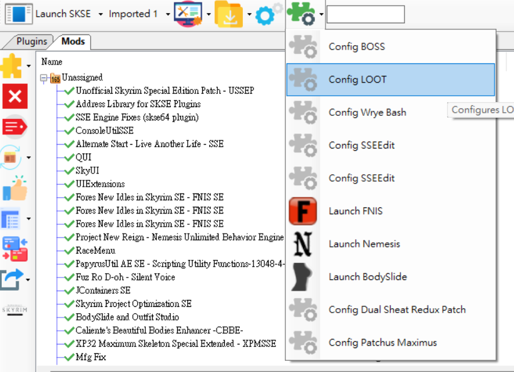514x372 pixels.
Task: Click the Nemesis N icon in the menu
Action: click(304, 244)
